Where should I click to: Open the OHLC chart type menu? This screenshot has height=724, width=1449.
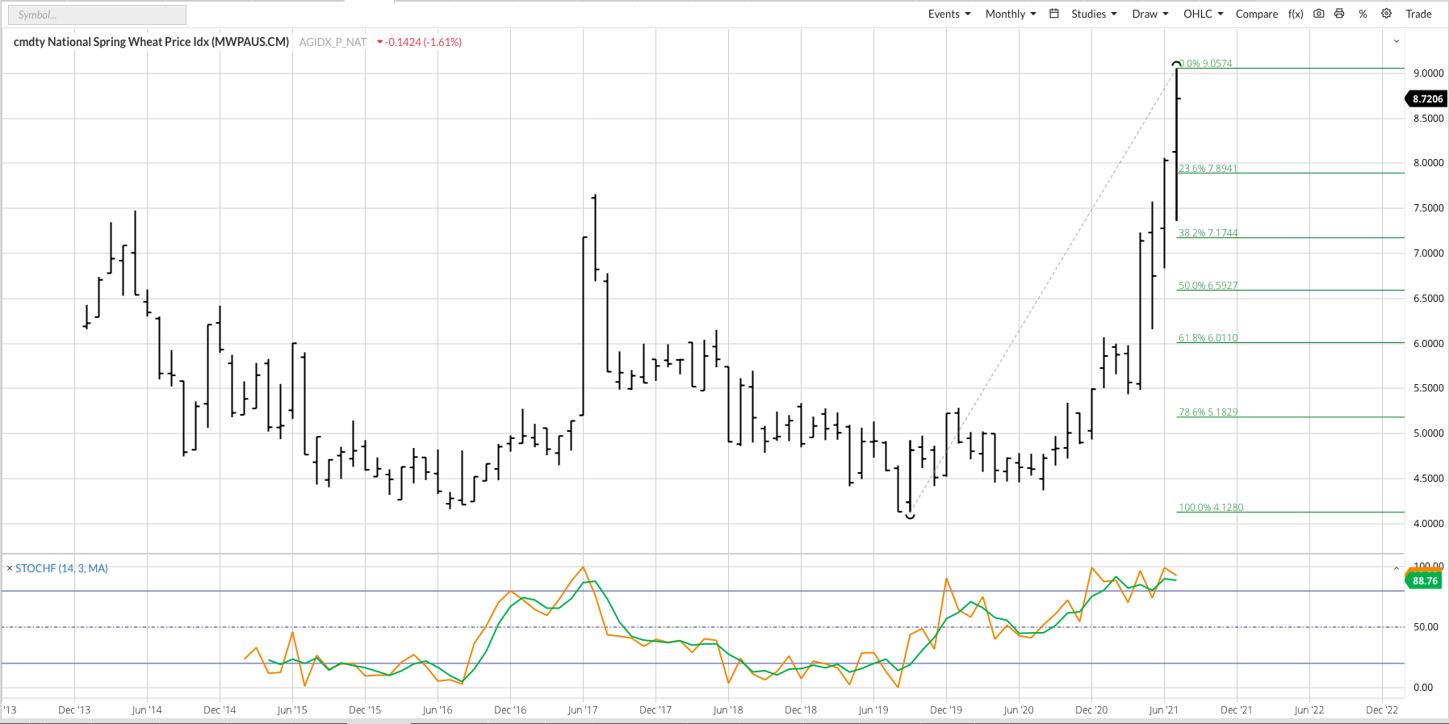pyautogui.click(x=1203, y=14)
